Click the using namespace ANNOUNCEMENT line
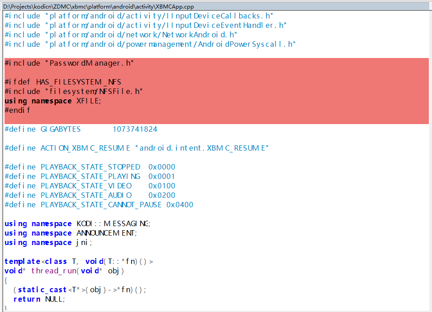 [x=71, y=233]
